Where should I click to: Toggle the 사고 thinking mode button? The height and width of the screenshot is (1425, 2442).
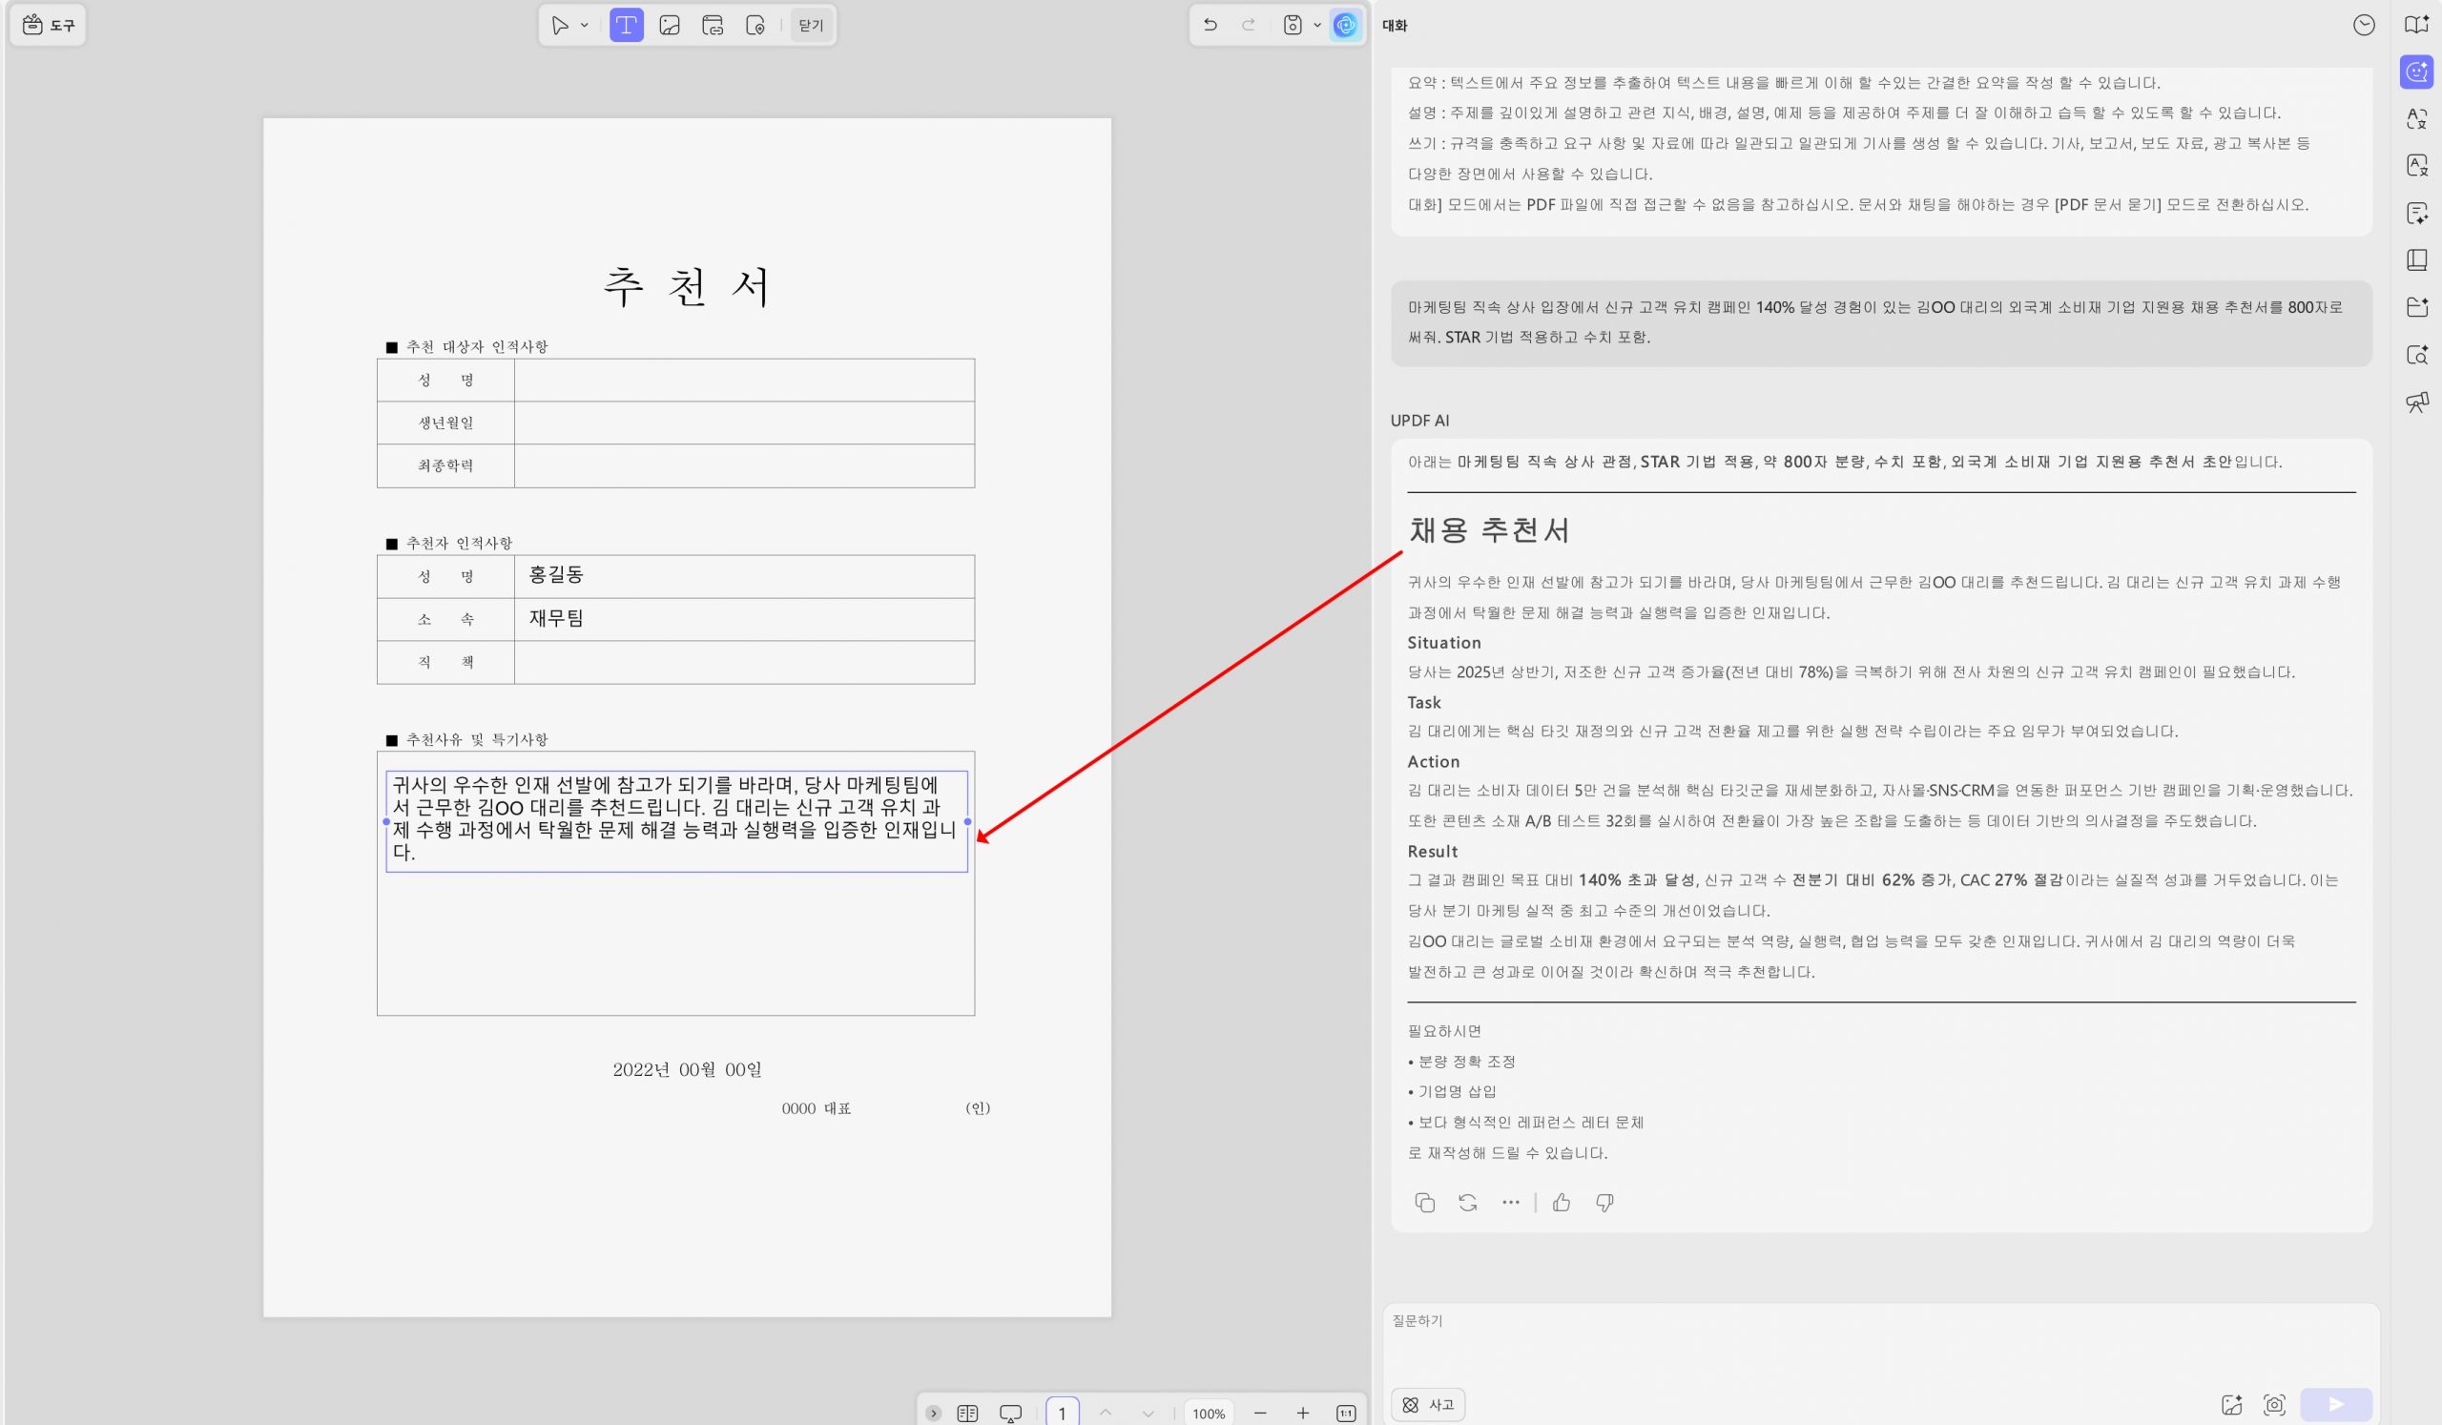(1428, 1405)
